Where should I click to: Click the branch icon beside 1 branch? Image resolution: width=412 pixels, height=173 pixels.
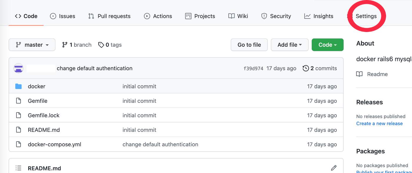tap(65, 45)
